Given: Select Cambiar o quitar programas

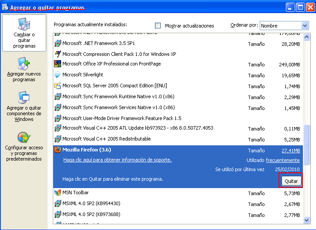Looking at the screenshot, I should pyautogui.click(x=24, y=33).
